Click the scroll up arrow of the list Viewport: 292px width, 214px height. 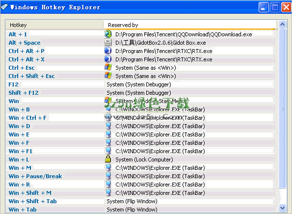[x=282, y=24]
